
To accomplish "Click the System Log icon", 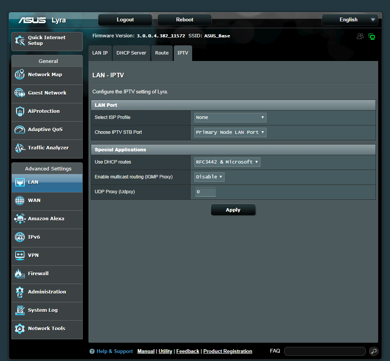I will [20, 310].
